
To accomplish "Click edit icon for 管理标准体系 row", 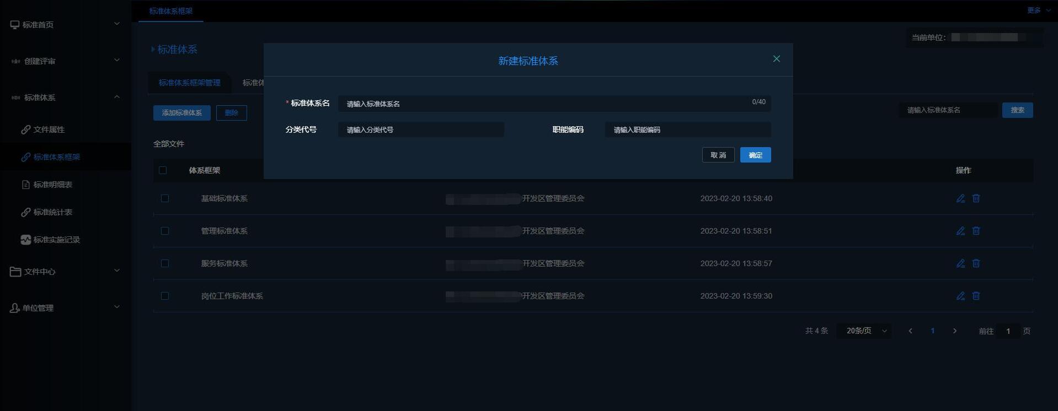I will [960, 231].
